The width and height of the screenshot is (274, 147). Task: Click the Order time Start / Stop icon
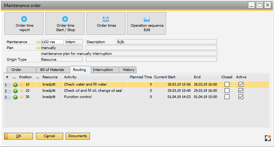(65, 19)
